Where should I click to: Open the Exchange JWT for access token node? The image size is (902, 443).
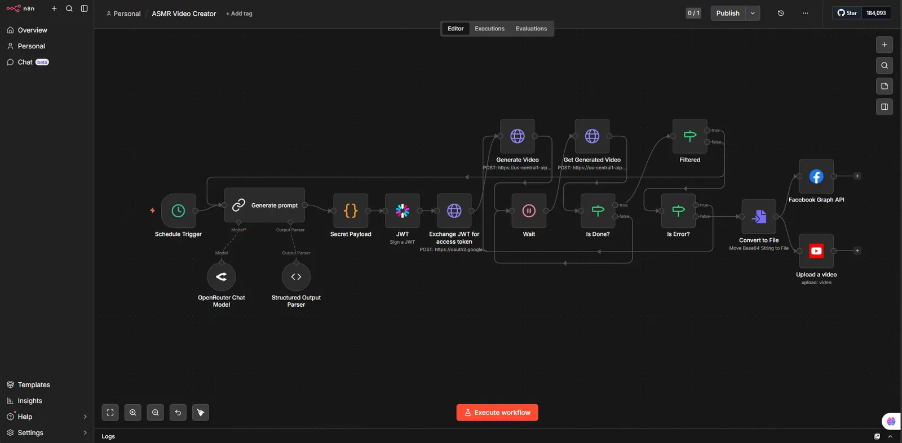[x=454, y=211]
